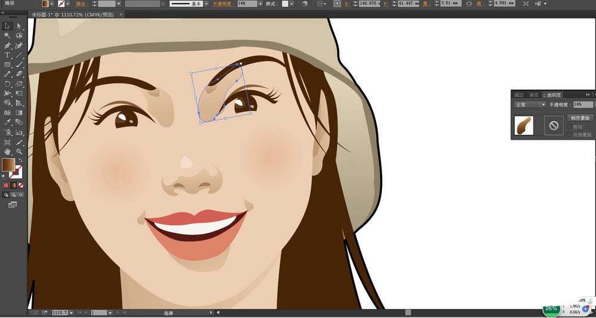Expand the 样式 style dropdown
This screenshot has height=318, width=596.
click(293, 4)
